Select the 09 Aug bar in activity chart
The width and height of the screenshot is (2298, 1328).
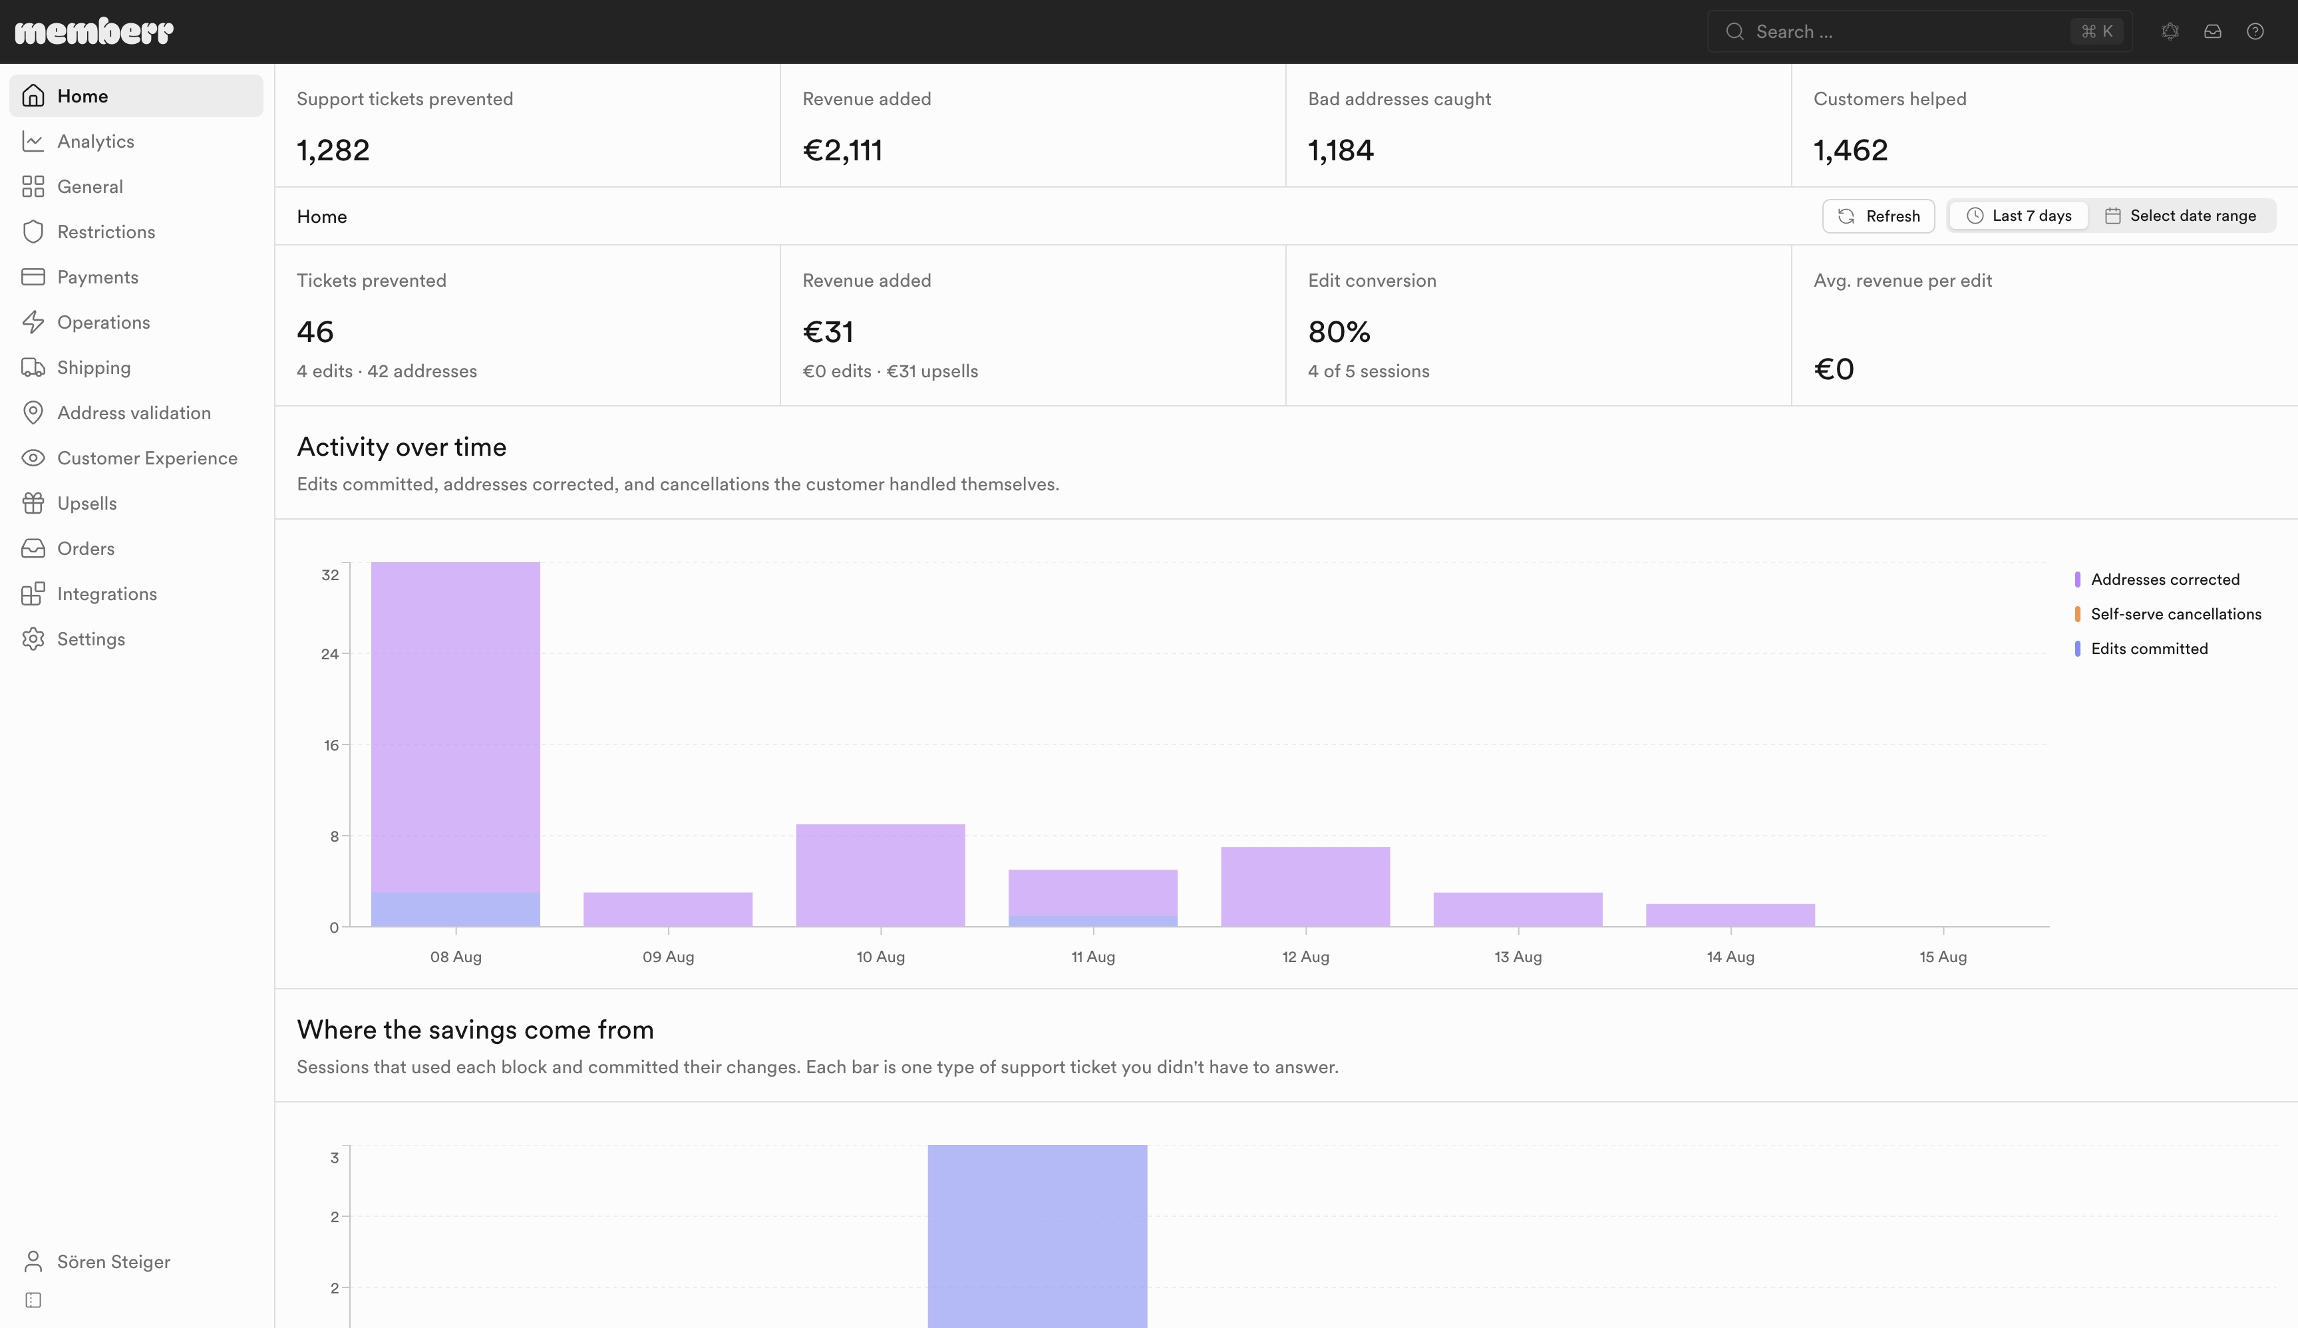point(669,910)
